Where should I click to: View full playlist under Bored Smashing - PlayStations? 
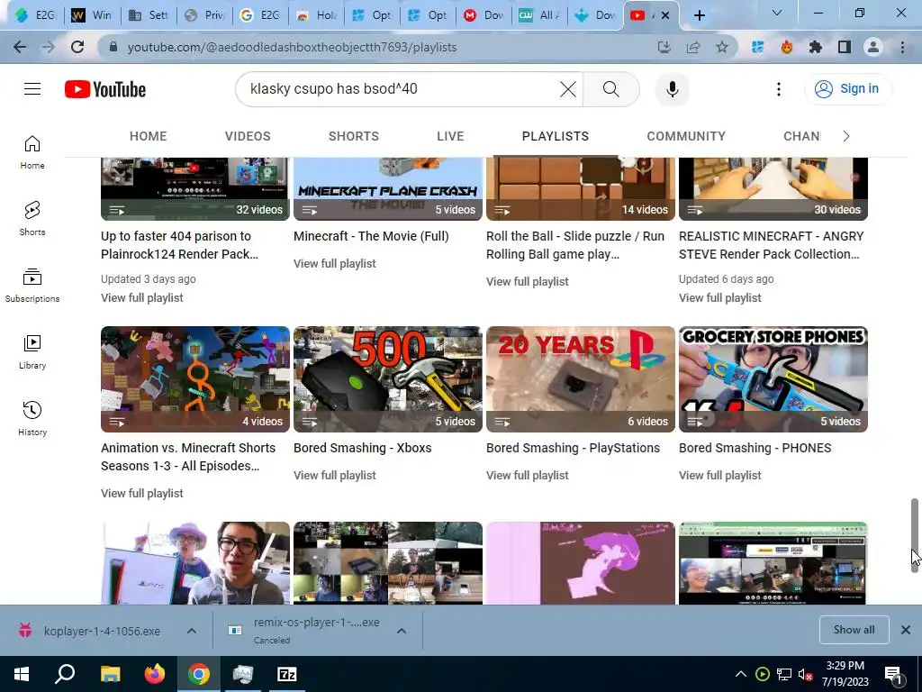click(x=528, y=476)
